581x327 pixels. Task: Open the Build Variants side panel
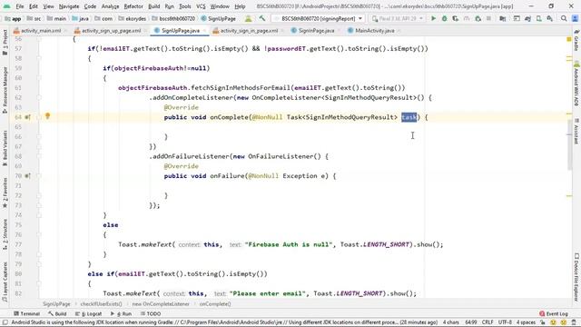pos(5,147)
